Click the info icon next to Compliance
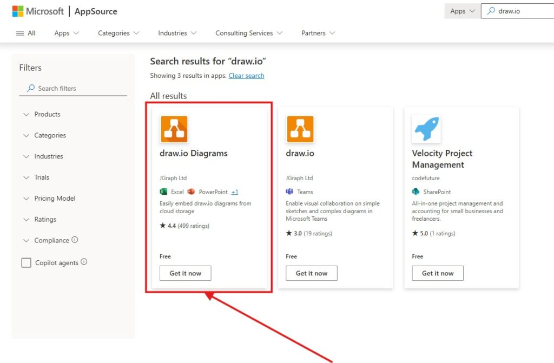The height and width of the screenshot is (363, 554). [75, 240]
